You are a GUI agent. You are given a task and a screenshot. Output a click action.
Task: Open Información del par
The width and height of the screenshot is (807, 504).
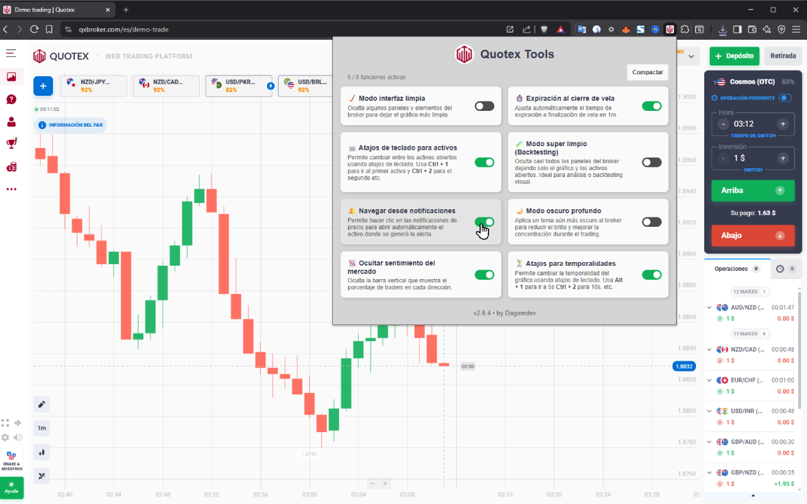click(71, 125)
